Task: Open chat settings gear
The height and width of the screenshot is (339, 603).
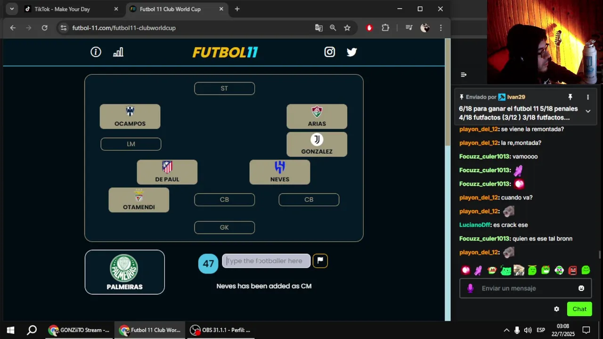Action: click(x=556, y=309)
